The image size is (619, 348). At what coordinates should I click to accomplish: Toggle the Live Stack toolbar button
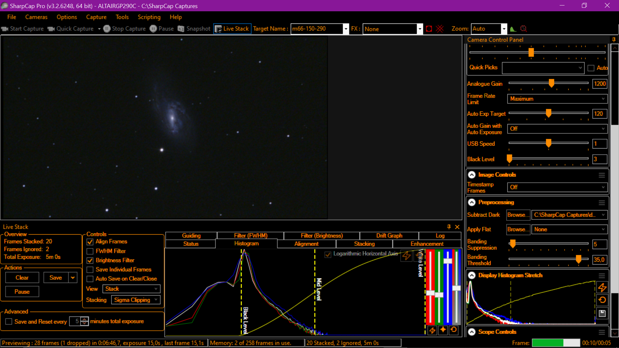(x=232, y=29)
